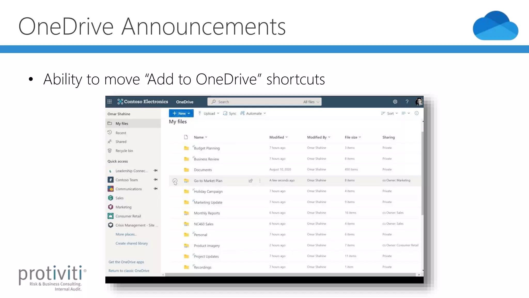
Task: Click the NC460 Sales shortcut folder icon
Action: point(186,224)
